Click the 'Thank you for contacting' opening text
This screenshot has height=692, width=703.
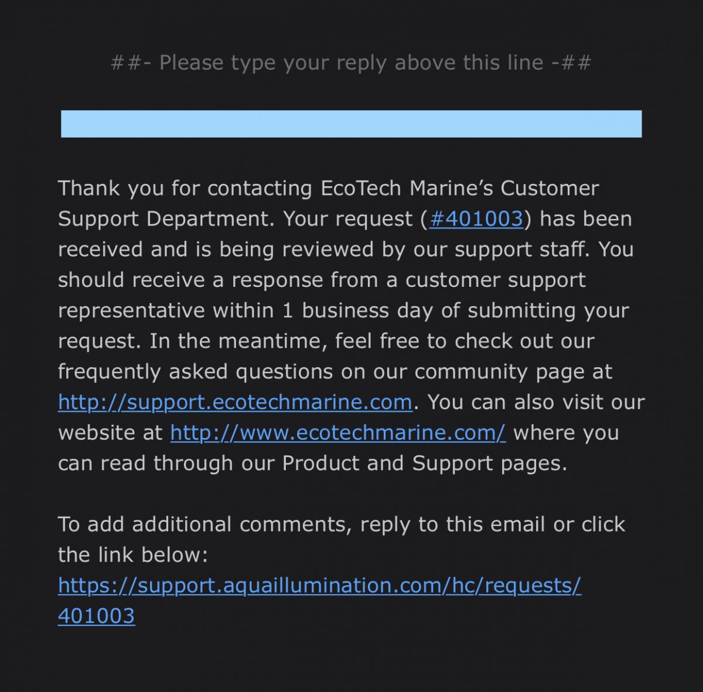(185, 189)
